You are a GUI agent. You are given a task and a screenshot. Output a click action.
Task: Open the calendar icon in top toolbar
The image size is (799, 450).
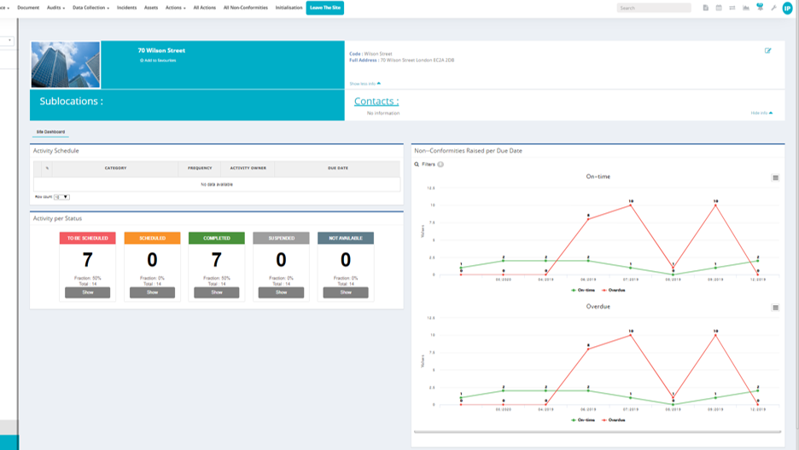coord(719,8)
